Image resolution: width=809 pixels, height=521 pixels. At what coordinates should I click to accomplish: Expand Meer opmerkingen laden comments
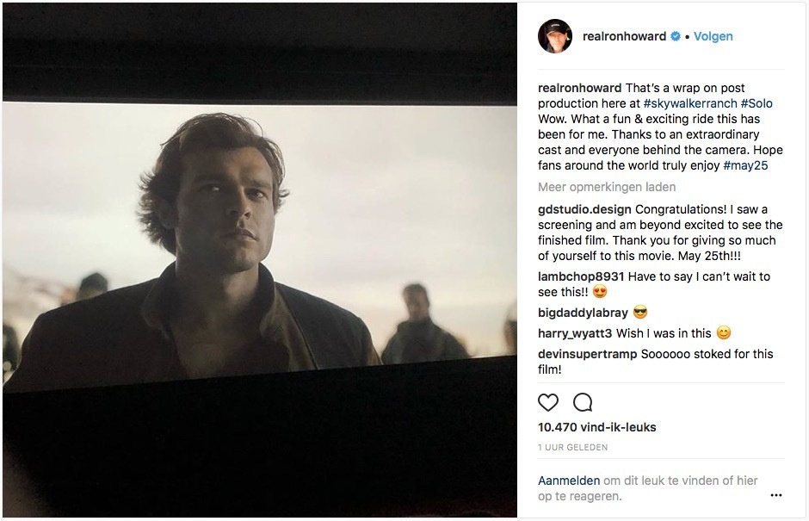(607, 187)
